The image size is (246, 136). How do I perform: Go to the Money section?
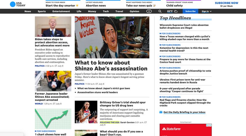92,11
